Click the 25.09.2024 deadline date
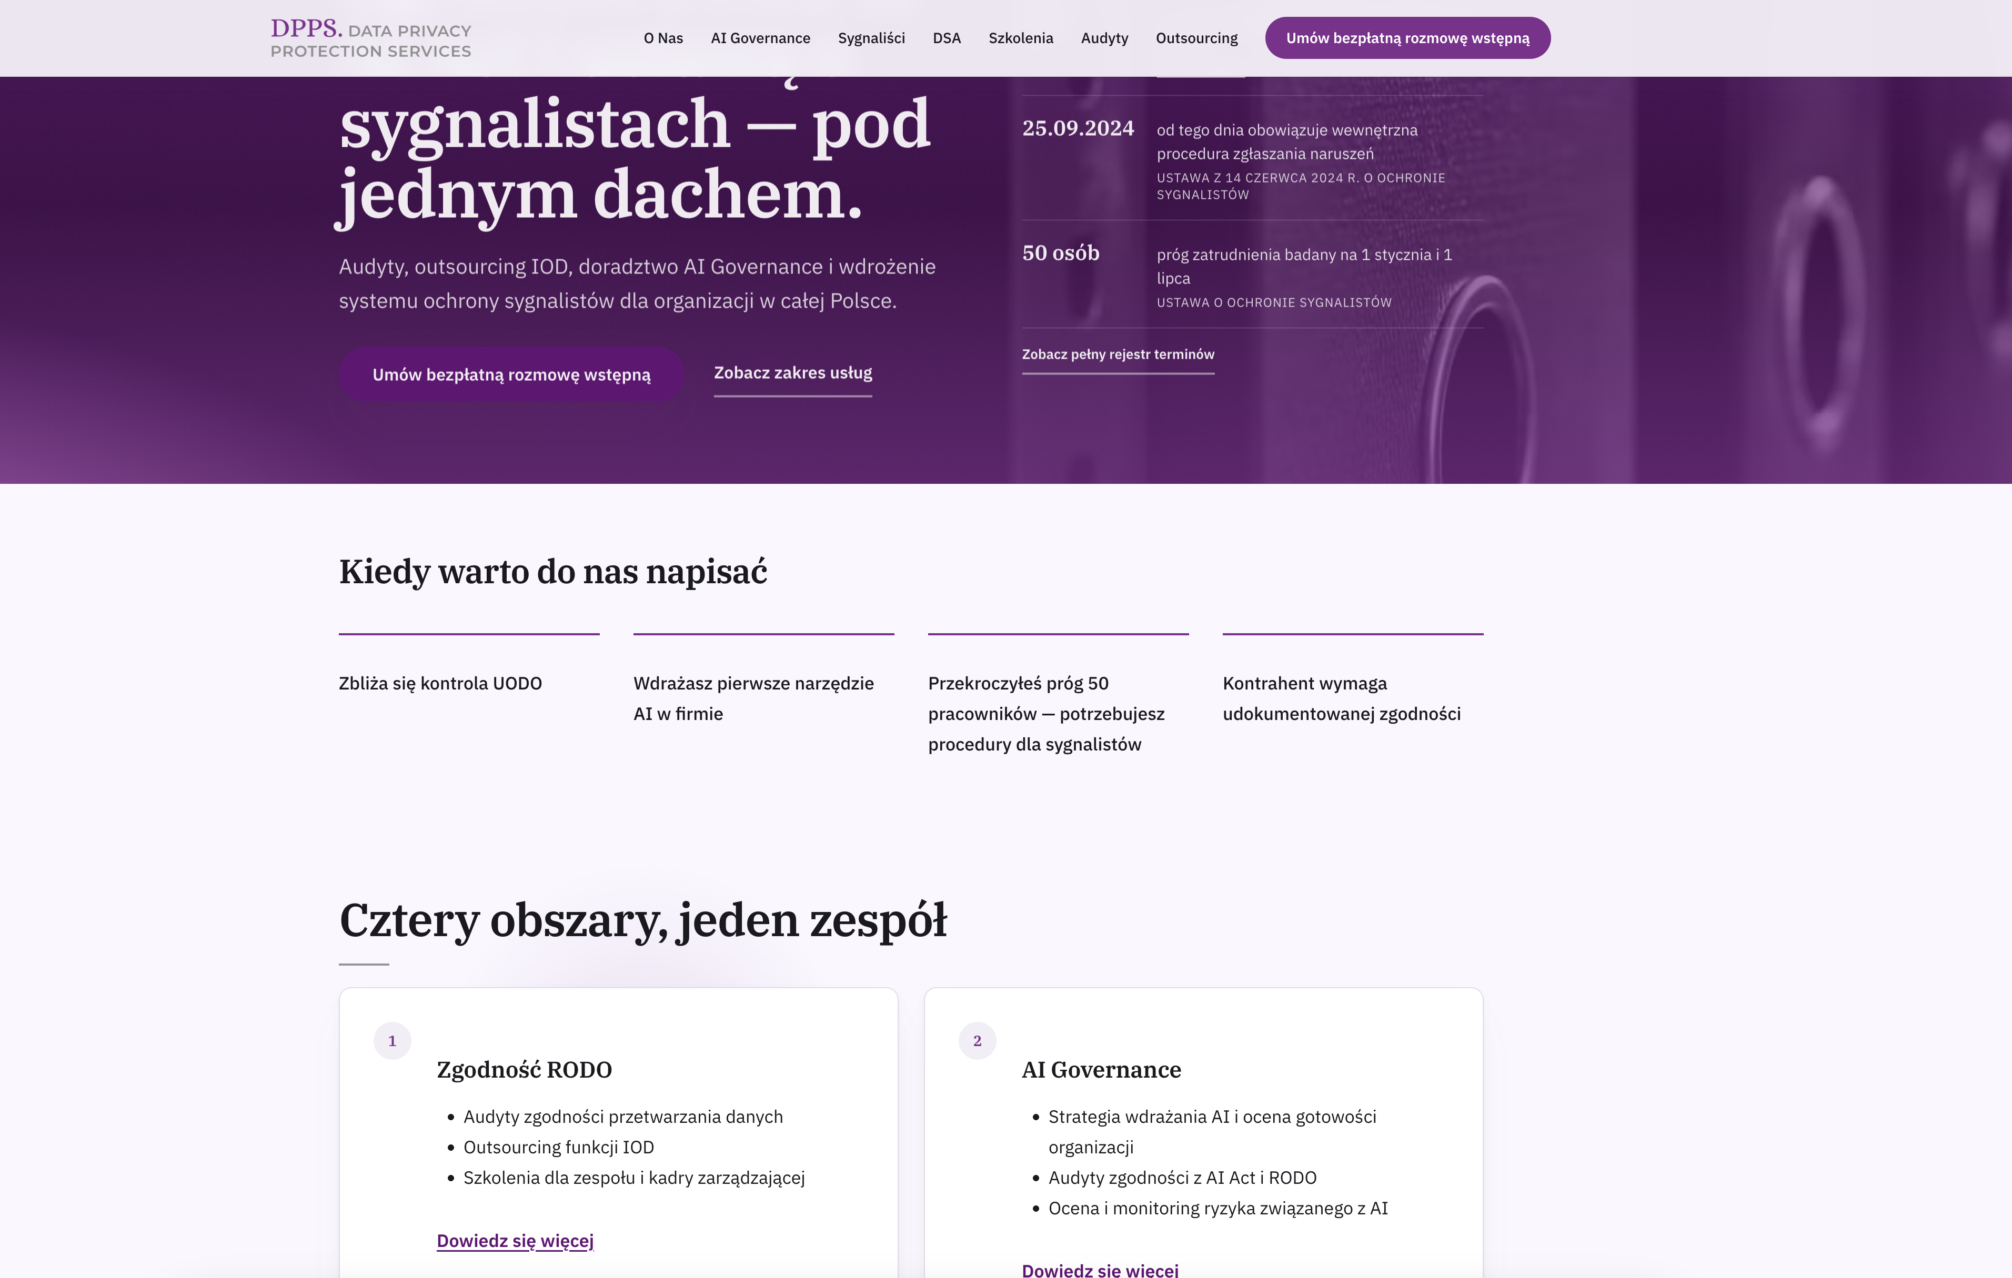This screenshot has width=2012, height=1278. point(1078,129)
